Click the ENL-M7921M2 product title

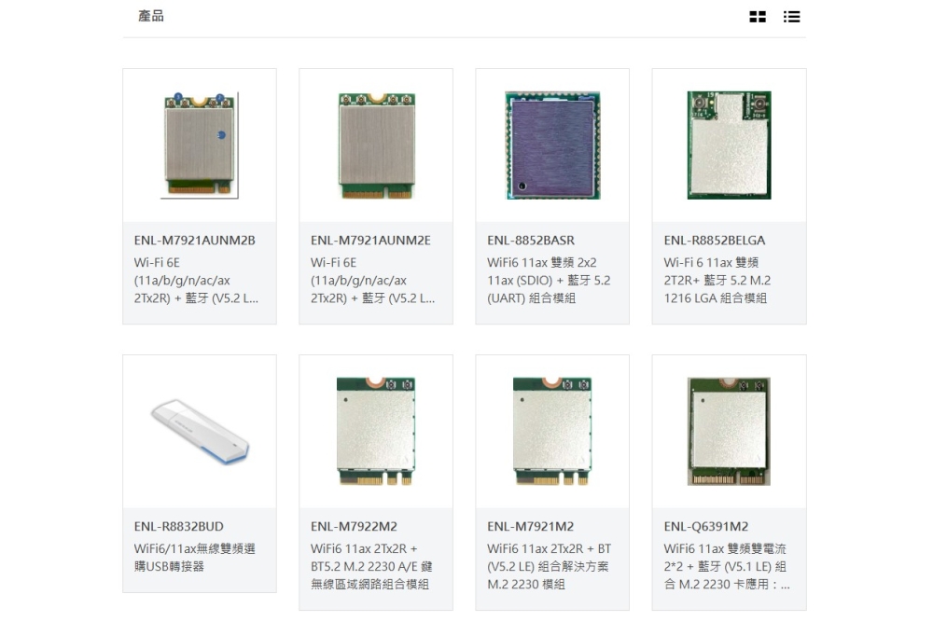531,526
